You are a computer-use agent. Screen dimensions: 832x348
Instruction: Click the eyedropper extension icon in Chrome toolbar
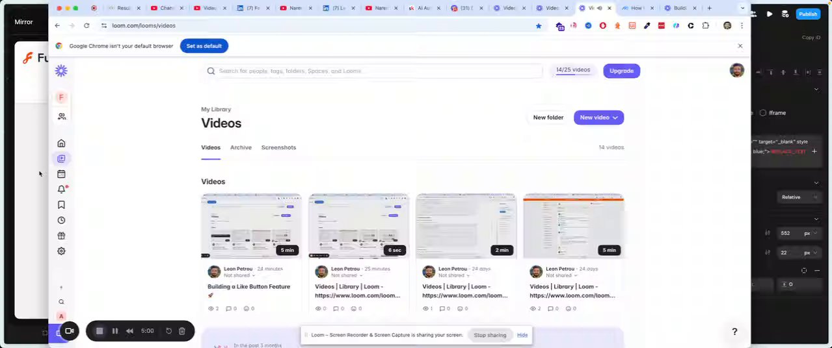point(647,26)
